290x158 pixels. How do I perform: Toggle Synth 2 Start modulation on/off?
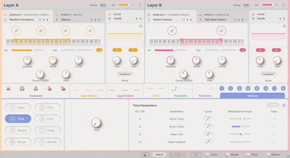tap(140, 126)
